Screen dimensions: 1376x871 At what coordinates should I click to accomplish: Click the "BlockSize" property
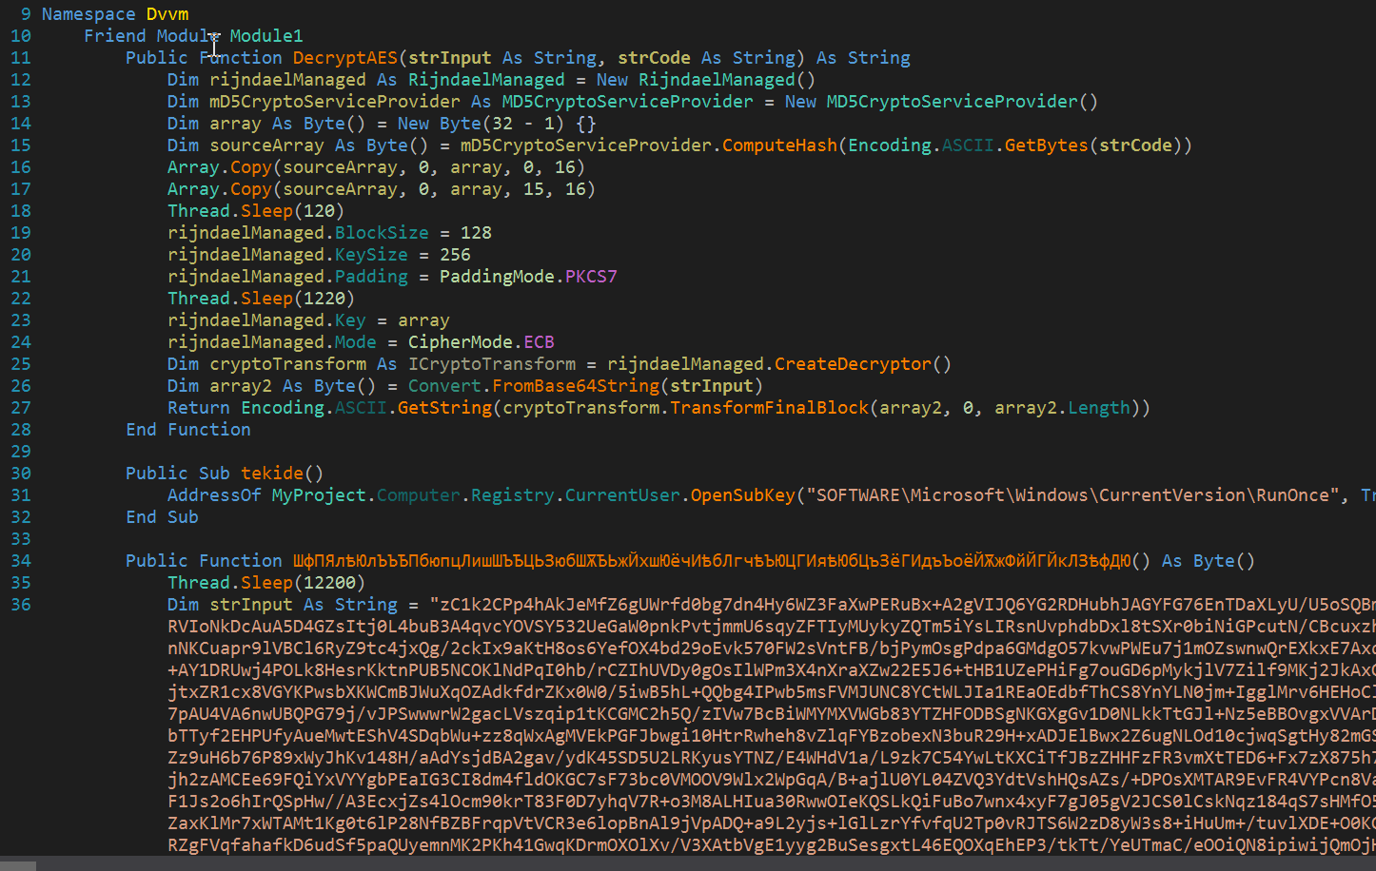click(382, 233)
